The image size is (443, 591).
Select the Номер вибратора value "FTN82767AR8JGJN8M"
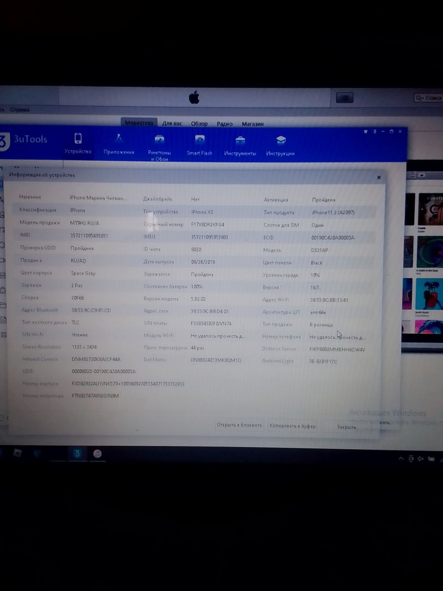tap(95, 396)
